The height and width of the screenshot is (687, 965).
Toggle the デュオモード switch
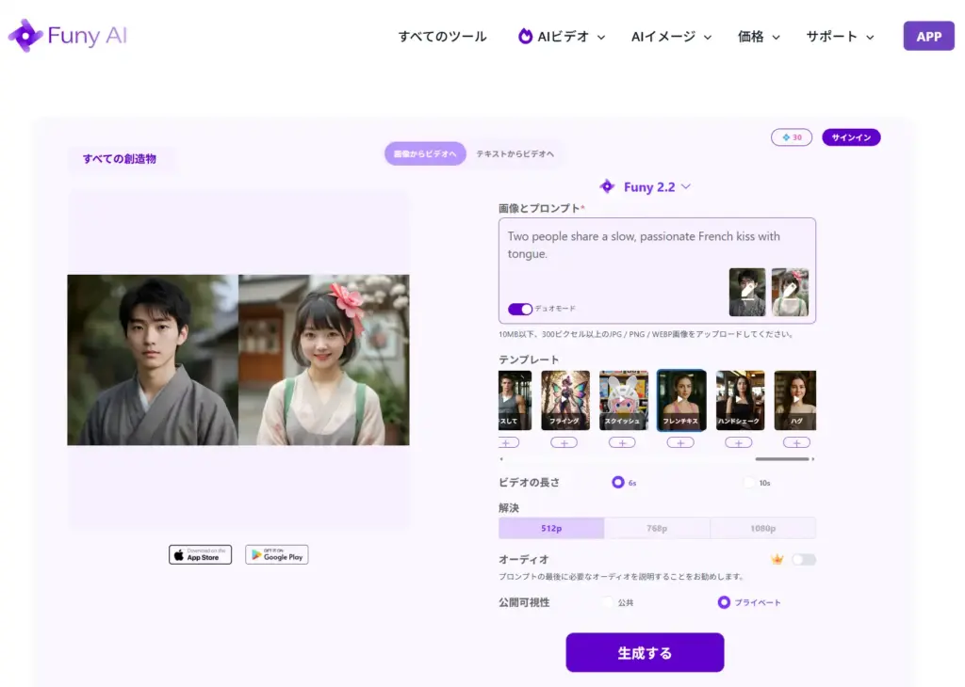coord(519,309)
